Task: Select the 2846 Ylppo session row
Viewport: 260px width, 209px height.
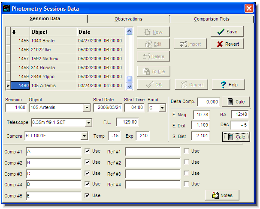Action: coord(65,77)
